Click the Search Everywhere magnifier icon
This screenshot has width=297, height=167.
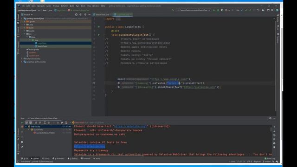point(272,10)
